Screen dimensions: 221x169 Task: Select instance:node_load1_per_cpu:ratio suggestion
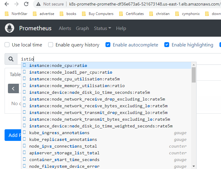(x=107, y=72)
